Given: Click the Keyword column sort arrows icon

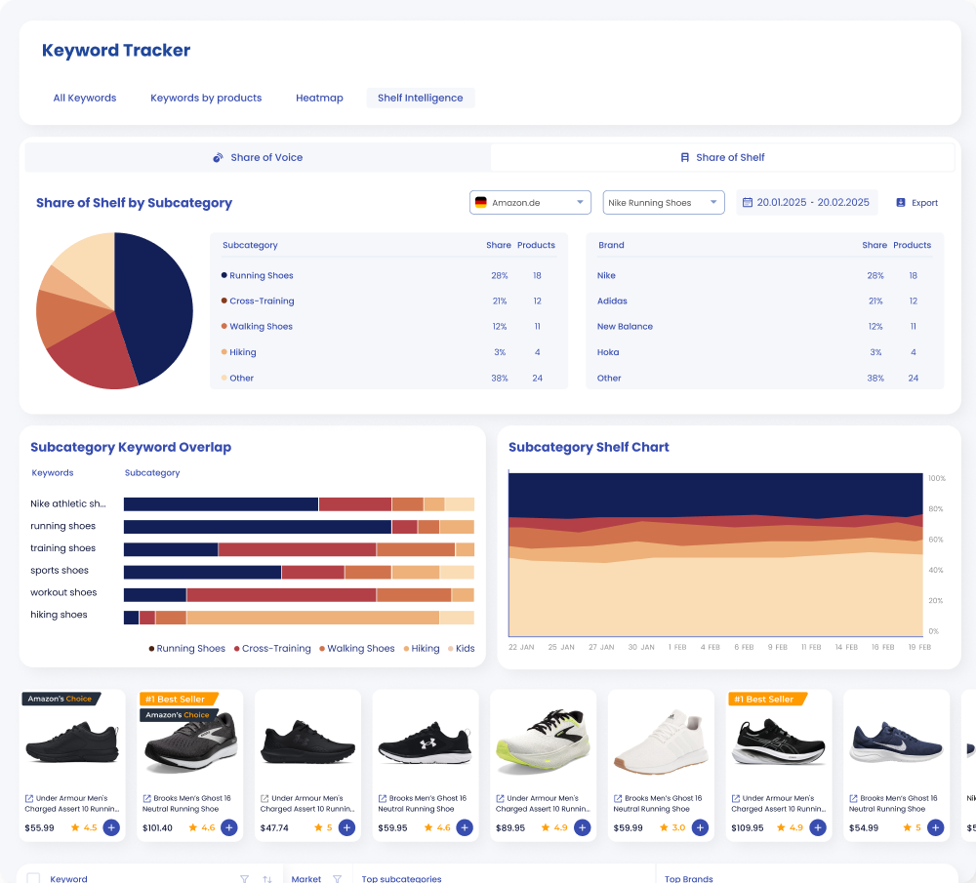Looking at the screenshot, I should point(267,879).
